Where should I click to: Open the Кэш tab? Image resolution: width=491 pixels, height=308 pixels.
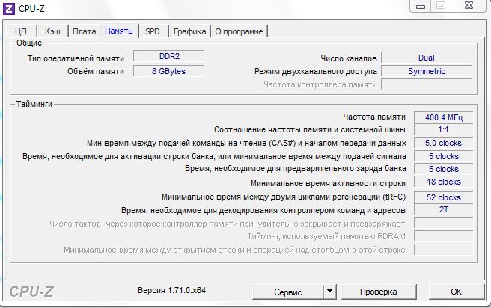click(52, 31)
